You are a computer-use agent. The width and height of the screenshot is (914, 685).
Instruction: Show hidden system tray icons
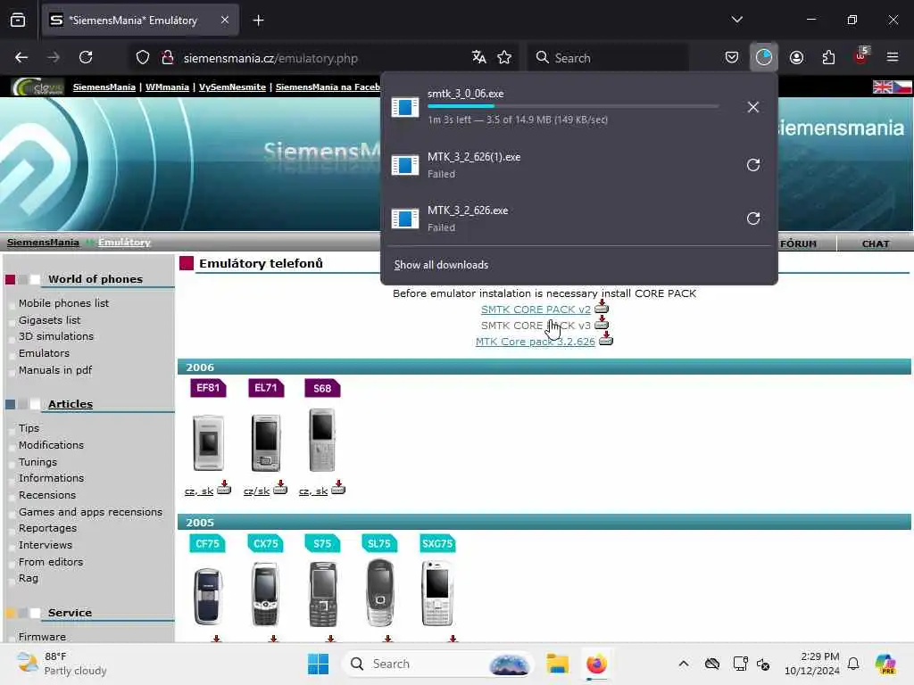[x=684, y=664]
